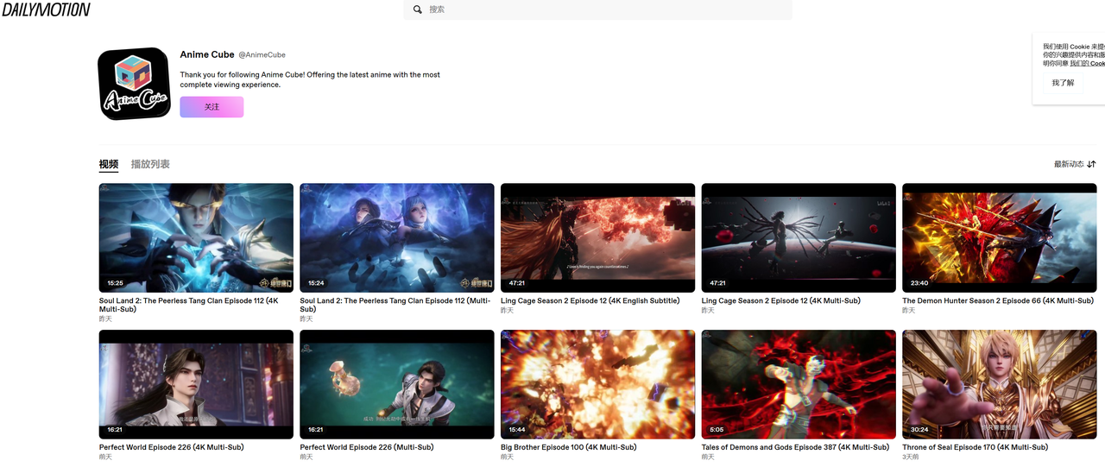The height and width of the screenshot is (467, 1105).
Task: Open The Demon Hunter Episode 66 thumbnail
Action: coord(1000,238)
